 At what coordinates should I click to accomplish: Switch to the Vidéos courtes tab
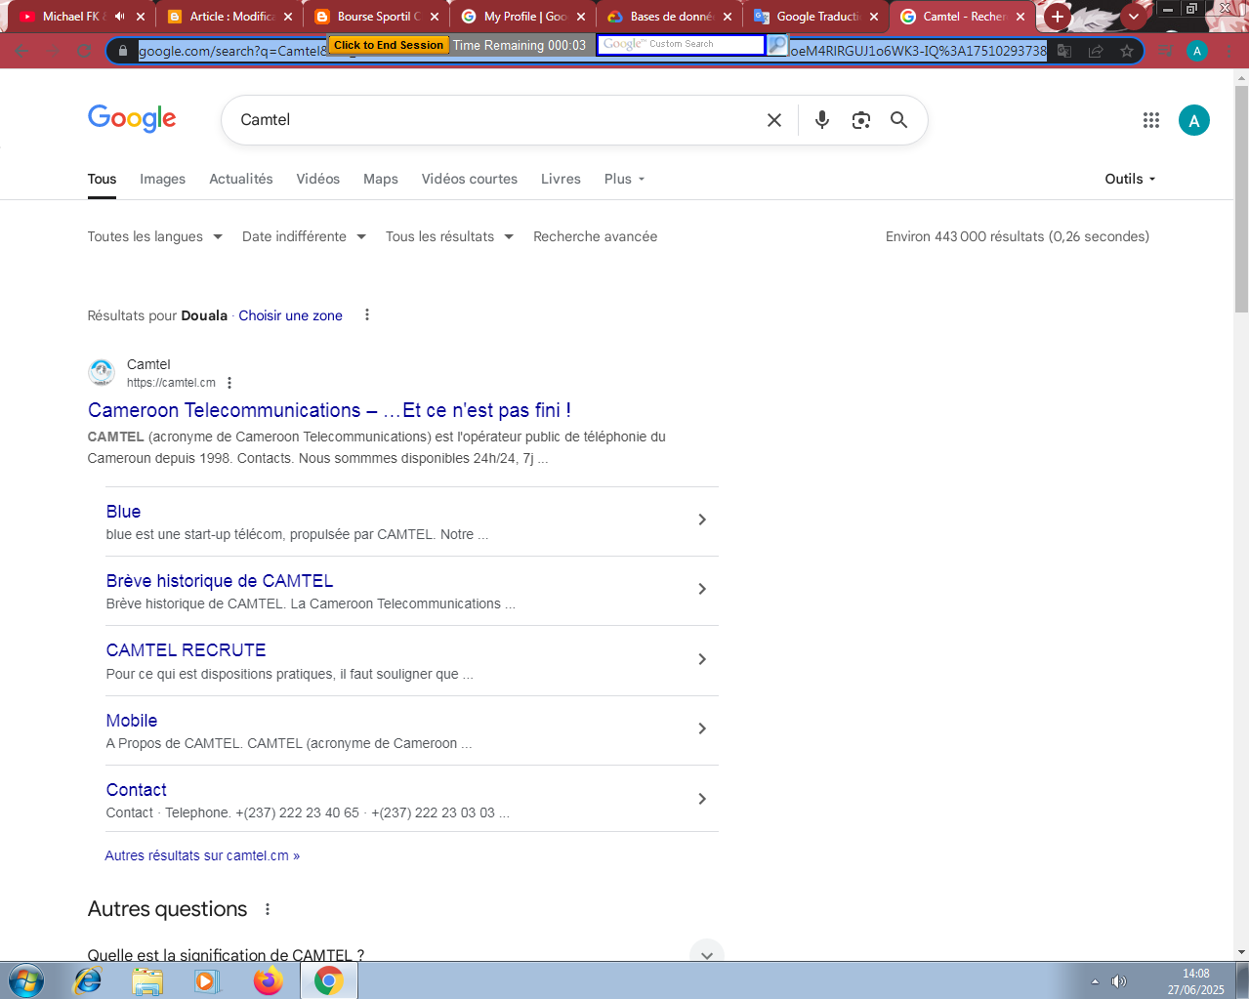(470, 179)
